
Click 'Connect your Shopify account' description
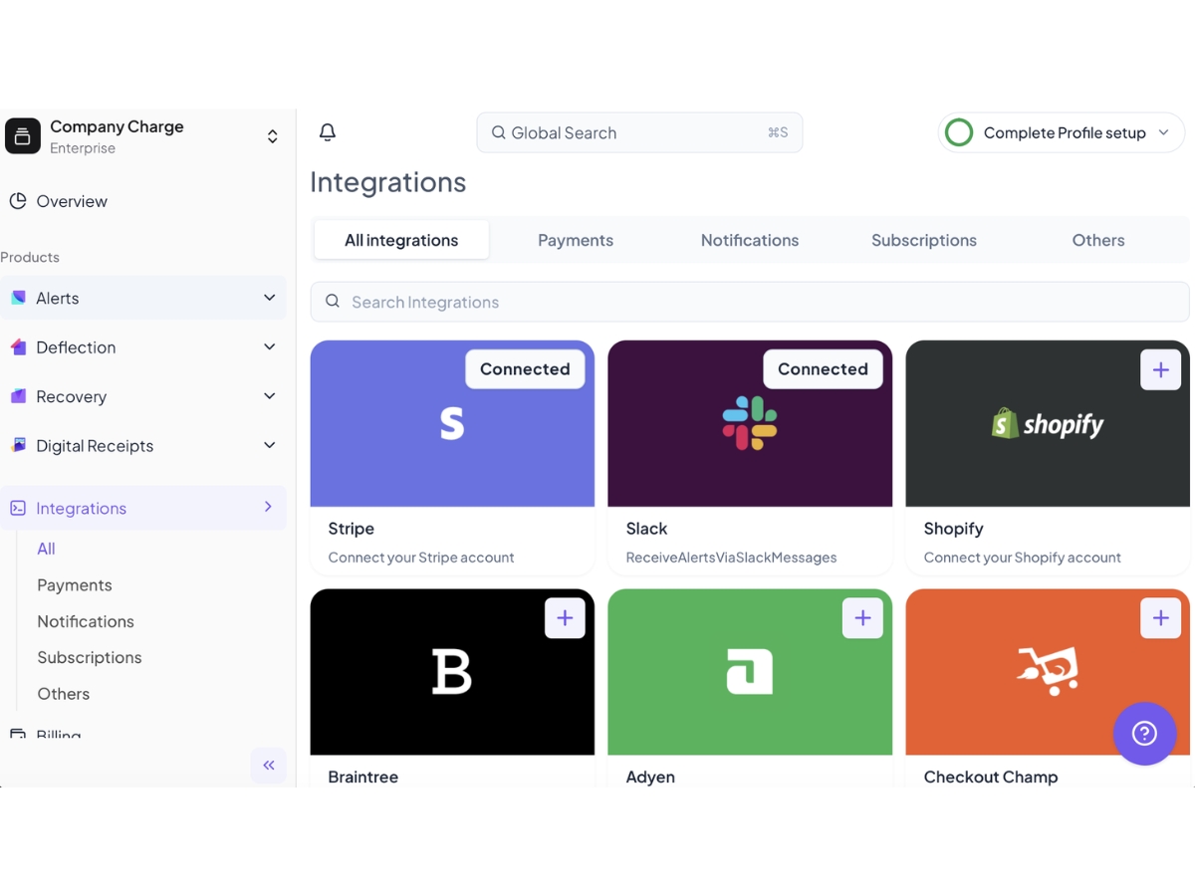1023,558
